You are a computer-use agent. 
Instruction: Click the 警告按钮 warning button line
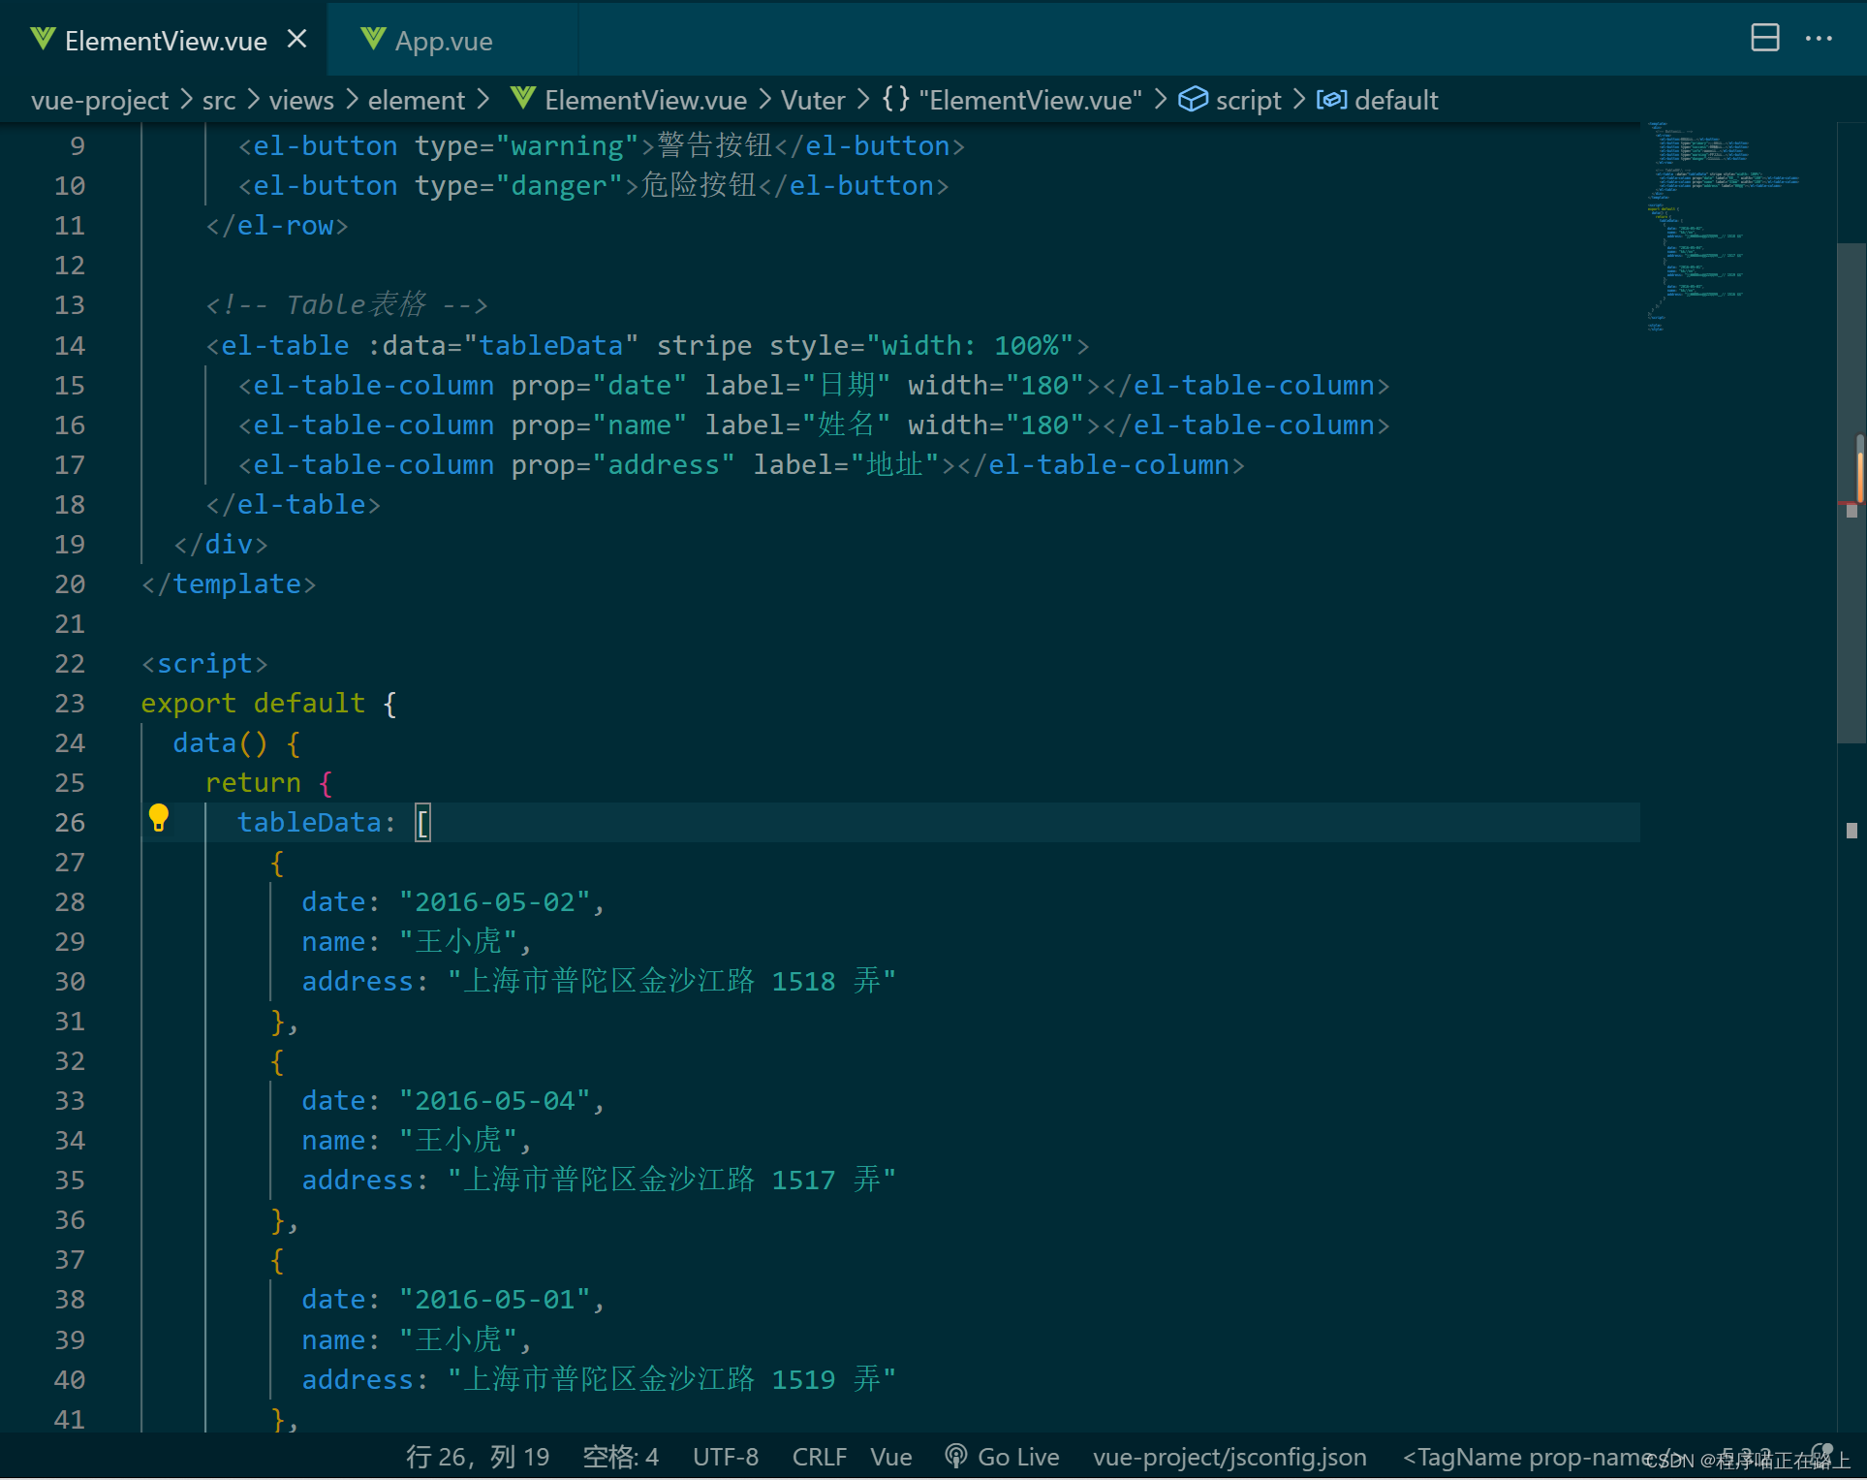[601, 145]
